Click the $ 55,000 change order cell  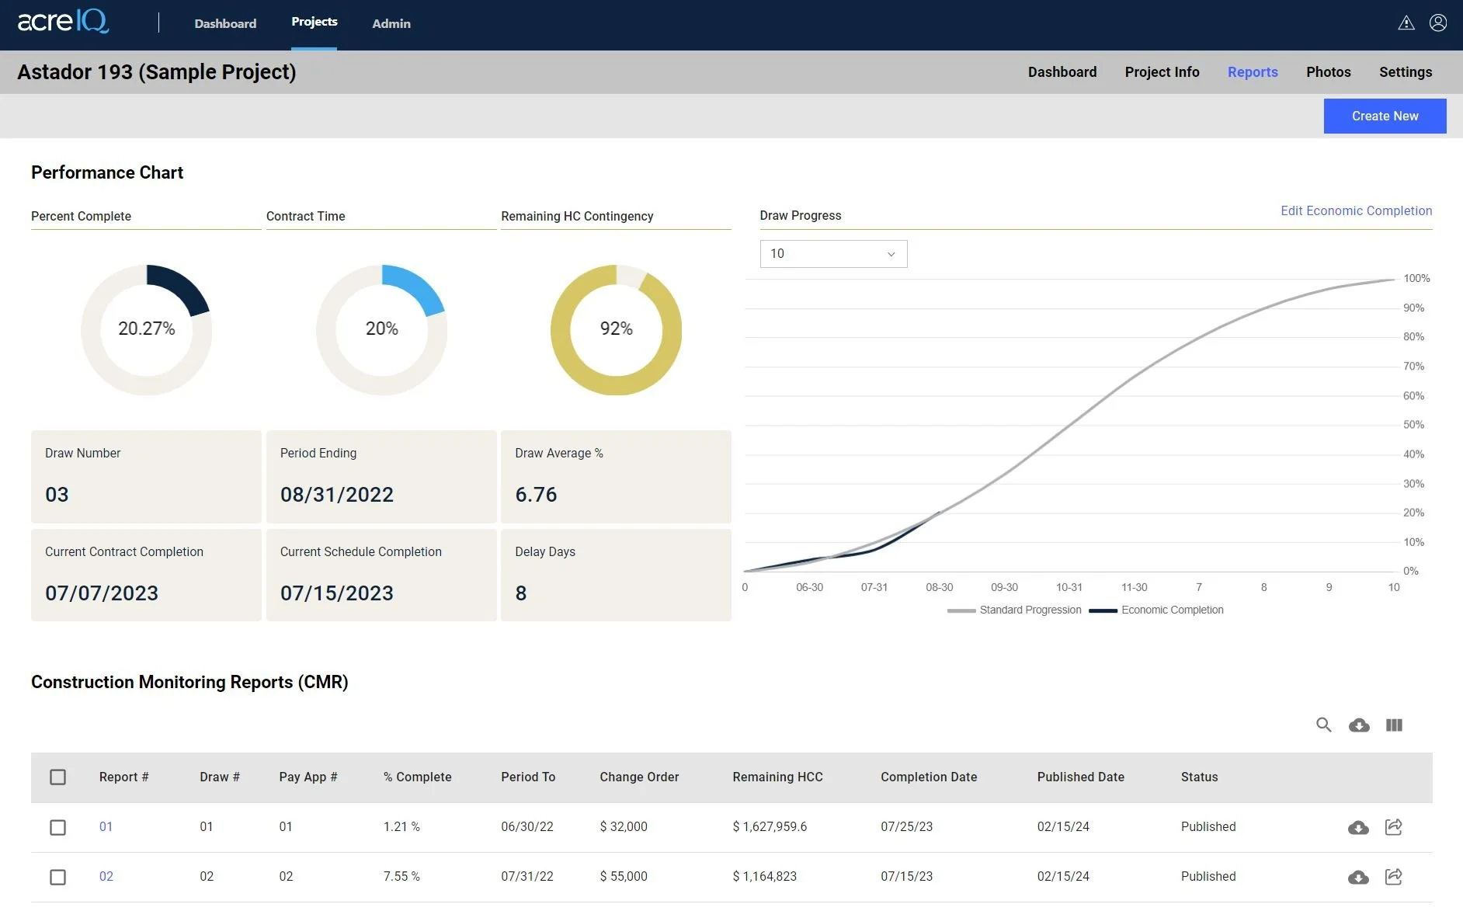pos(624,877)
